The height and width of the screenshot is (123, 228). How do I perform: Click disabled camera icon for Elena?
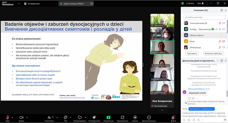click(x=223, y=41)
